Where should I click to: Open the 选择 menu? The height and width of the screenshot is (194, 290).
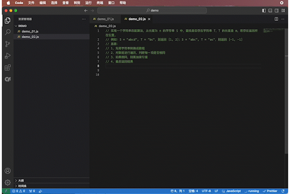[54, 3]
